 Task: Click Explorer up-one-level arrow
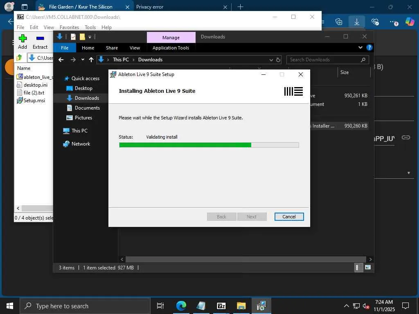tap(91, 60)
